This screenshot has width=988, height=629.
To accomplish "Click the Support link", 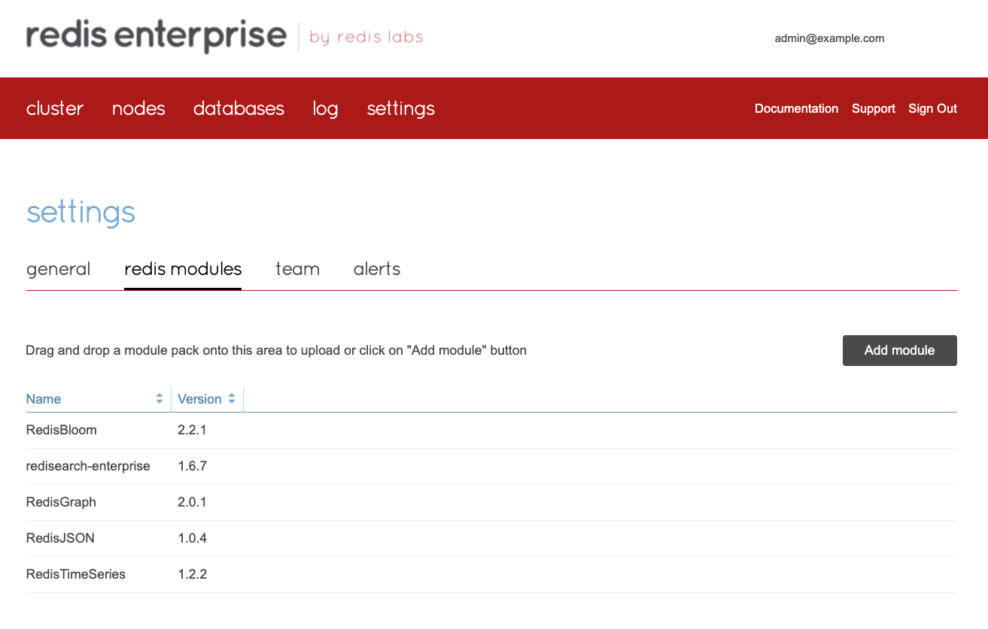I will point(873,108).
